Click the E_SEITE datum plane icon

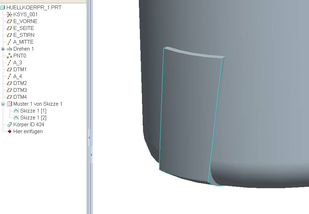[x=9, y=28]
